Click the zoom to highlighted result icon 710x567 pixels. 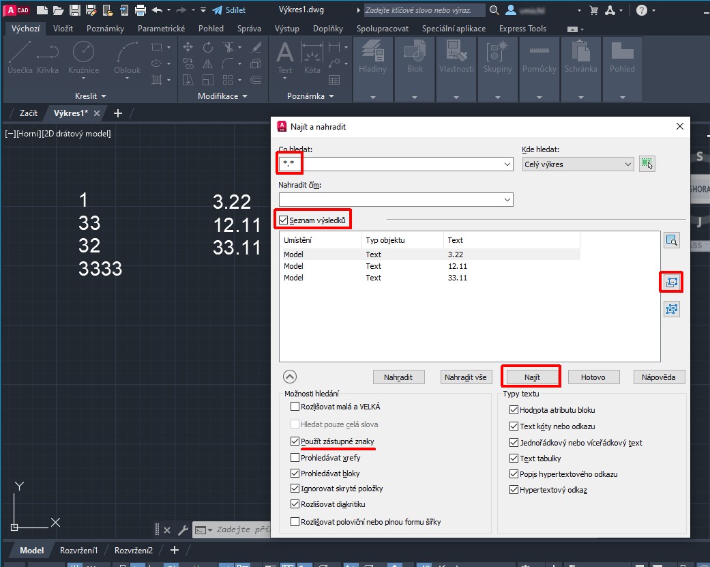point(672,240)
